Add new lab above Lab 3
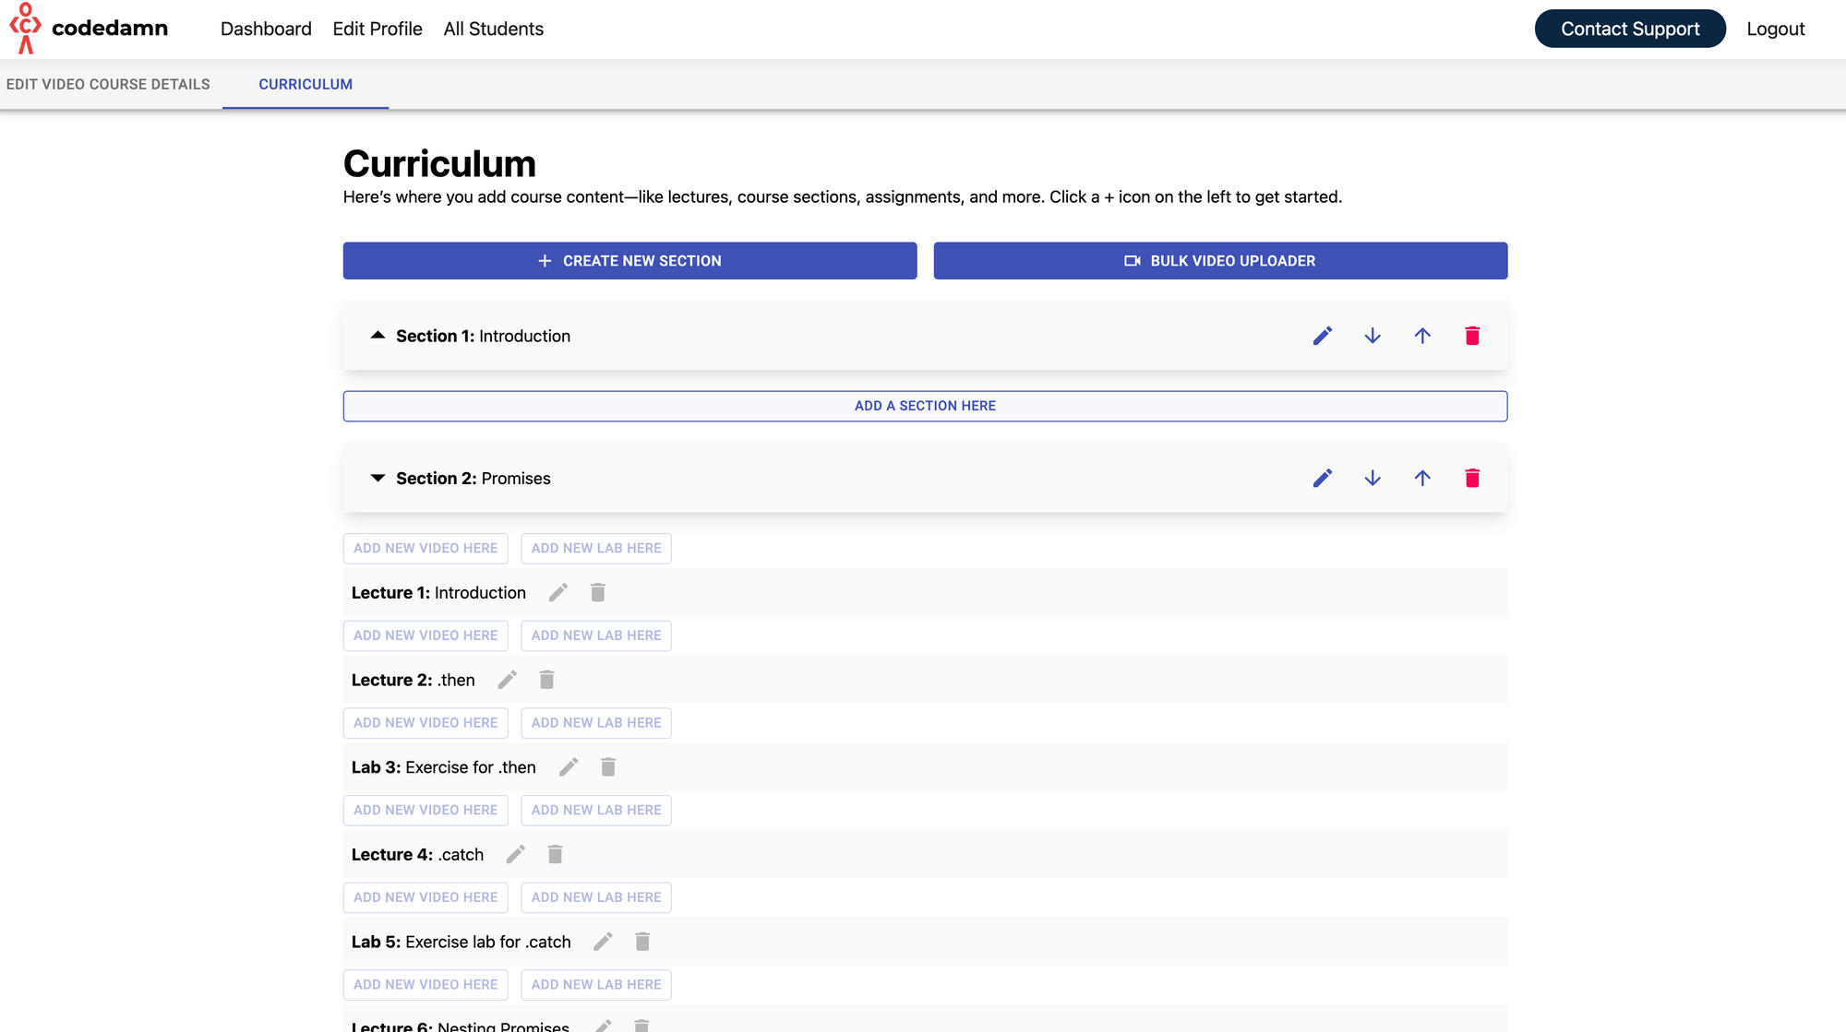 coord(596,723)
